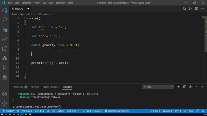Click the Rust: [rs0] run status item
The height and width of the screenshot is (116, 207).
click(73, 111)
